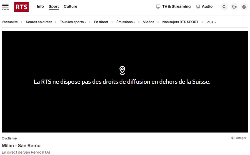Click the Partager share button

238,138
